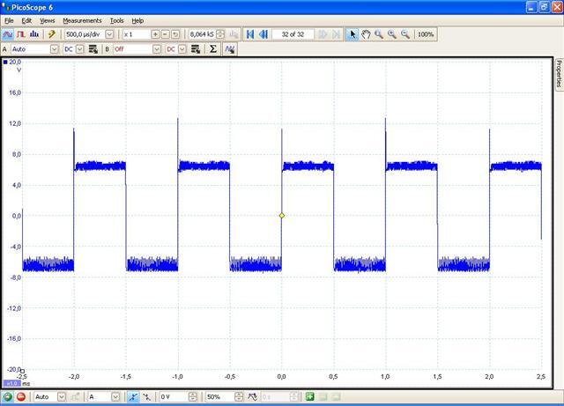Open Channel A range Auto dropdown
The height and width of the screenshot is (406, 564).
coord(55,49)
